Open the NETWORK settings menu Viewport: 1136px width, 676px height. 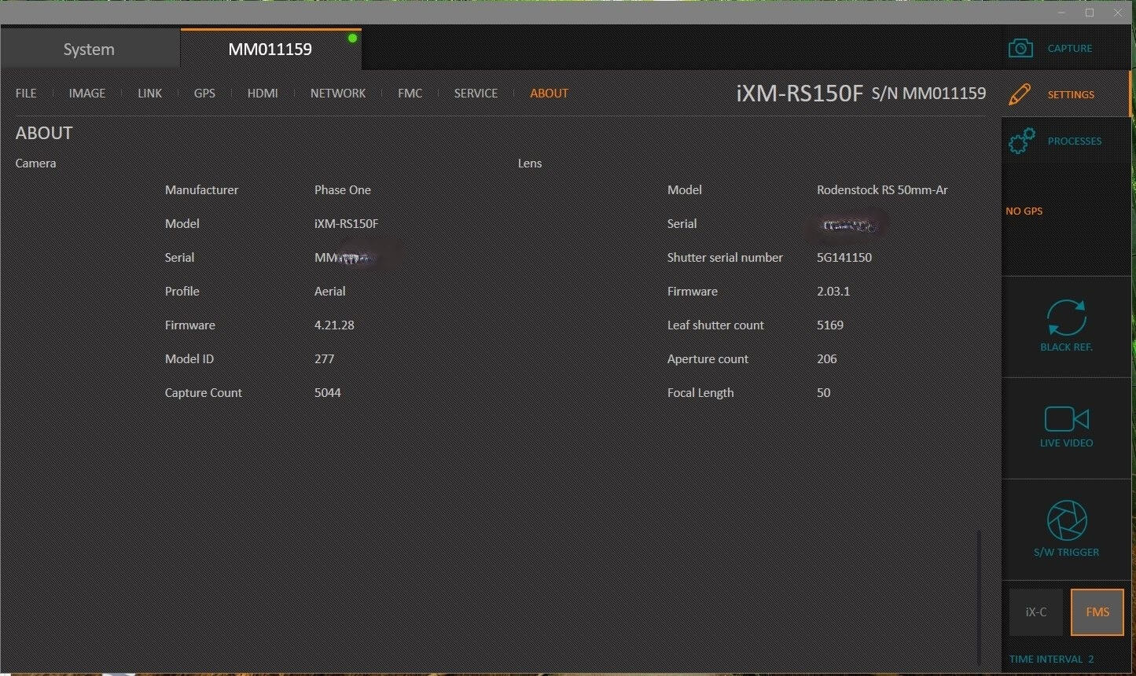[x=338, y=93]
